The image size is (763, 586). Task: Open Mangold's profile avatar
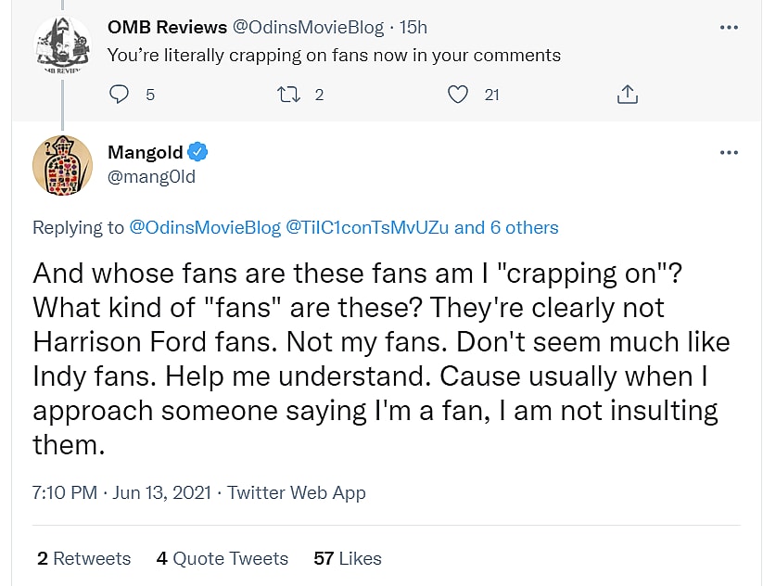point(63,165)
